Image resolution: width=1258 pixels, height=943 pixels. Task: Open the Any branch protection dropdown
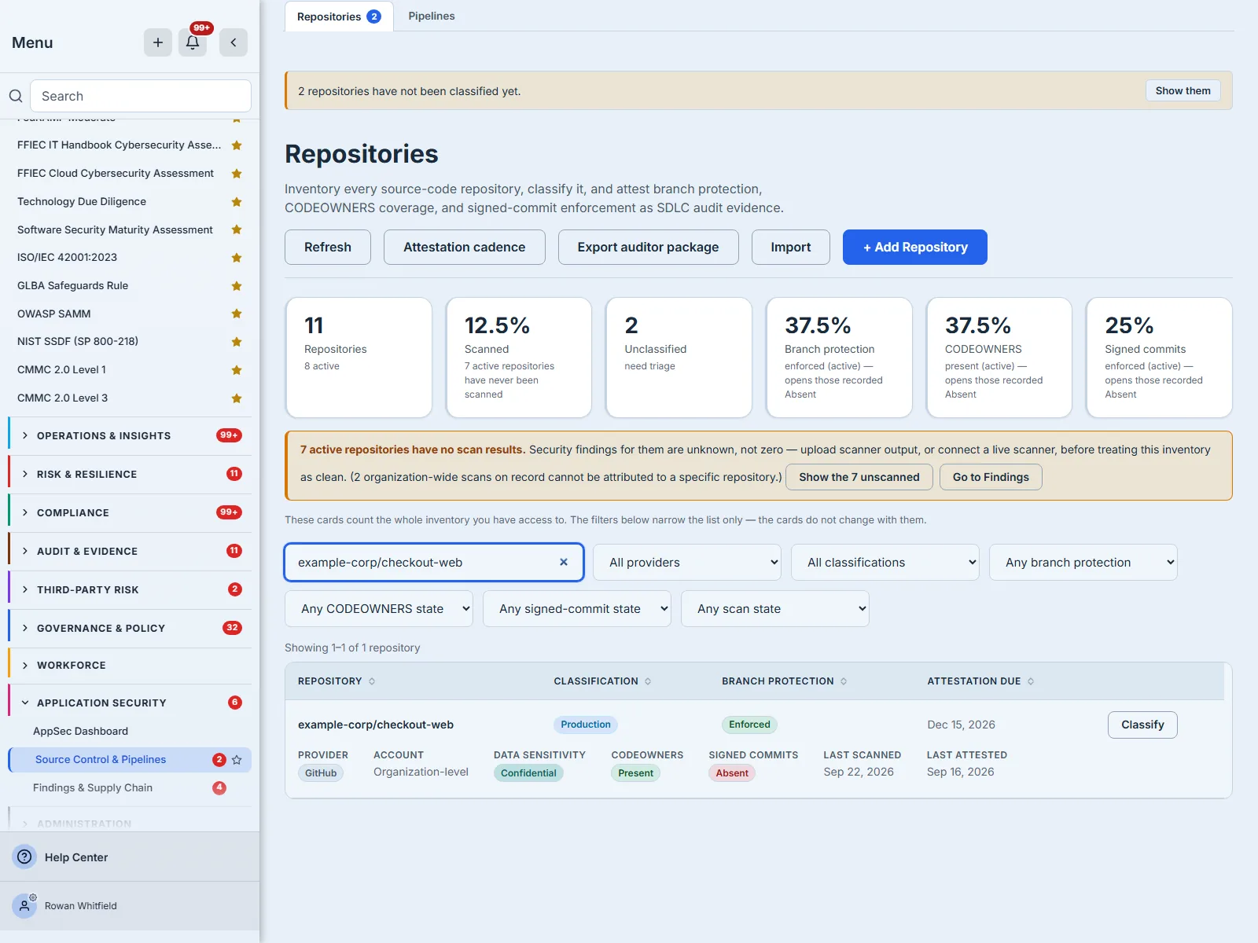(1083, 563)
